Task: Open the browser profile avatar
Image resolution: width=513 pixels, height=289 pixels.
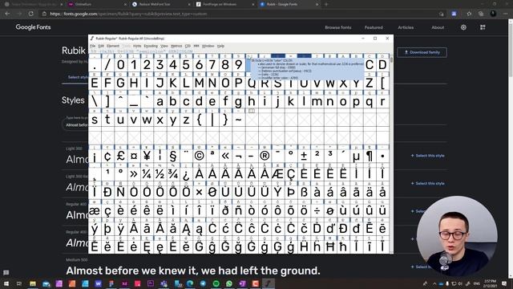Action: [494, 14]
